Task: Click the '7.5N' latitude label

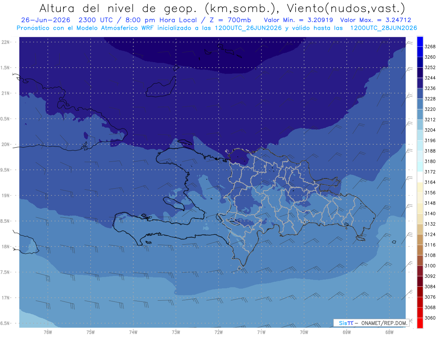Action: (x=5, y=272)
